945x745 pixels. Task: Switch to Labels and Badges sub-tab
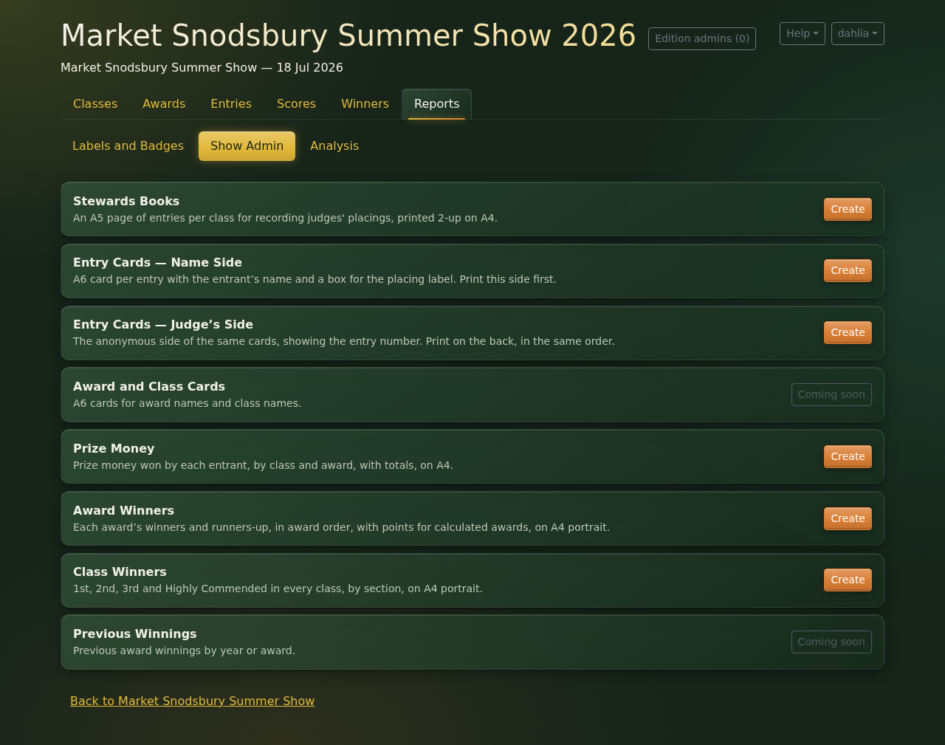point(128,146)
